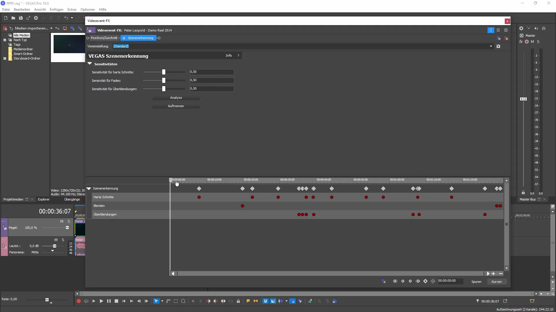
Task: Toggle snapping magnet icon
Action: (266, 301)
